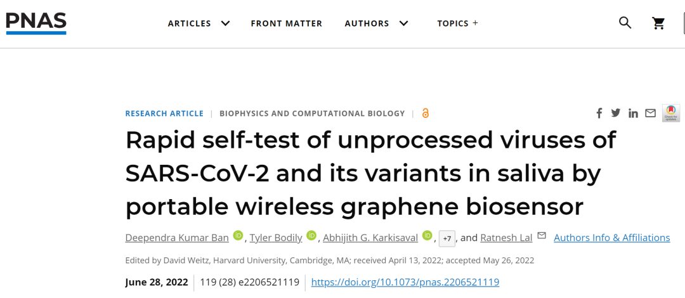Click the Check for updates badge
Screen dimensions: 685x298
click(671, 113)
